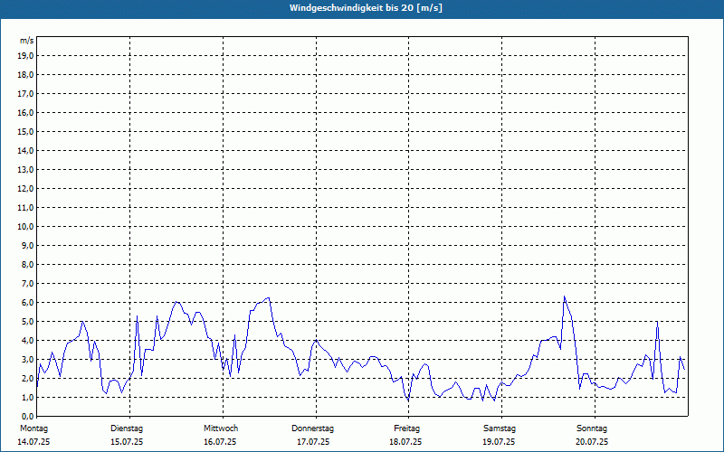The height and width of the screenshot is (452, 724).
Task: Select the 'Donnerstag' day label
Action: point(312,428)
